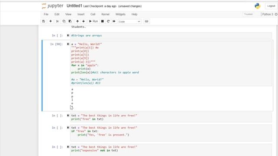Click the print(a[-3]) code line

coord(83,62)
